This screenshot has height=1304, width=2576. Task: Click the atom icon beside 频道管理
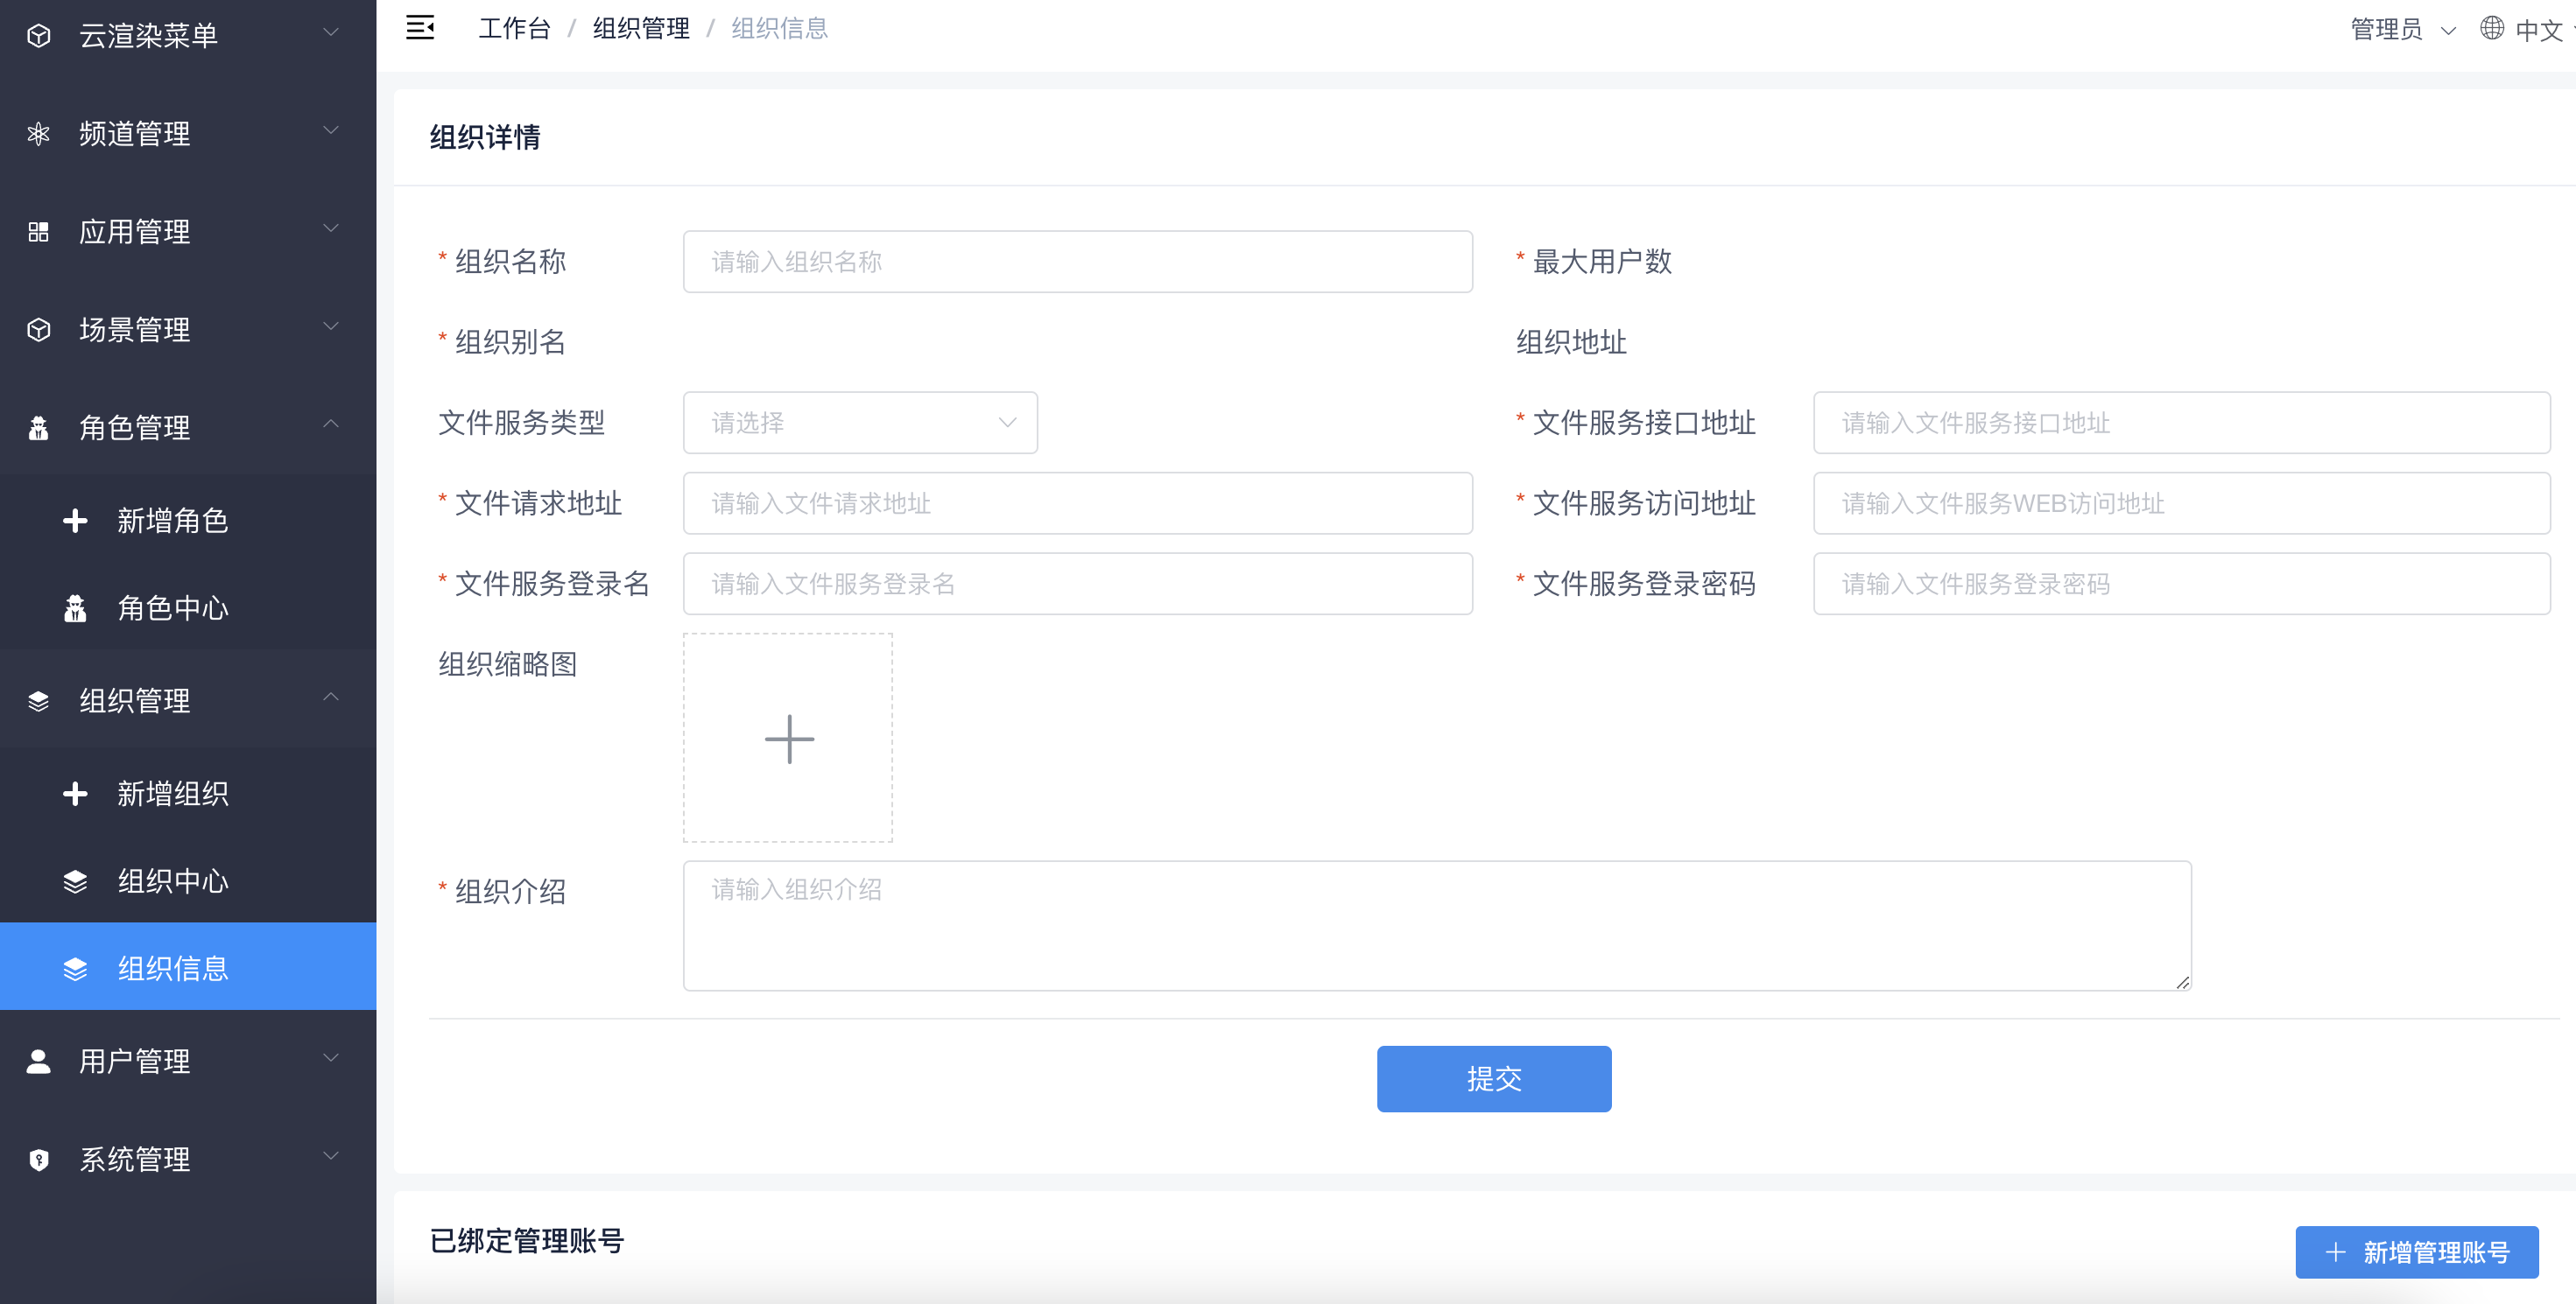tap(39, 134)
